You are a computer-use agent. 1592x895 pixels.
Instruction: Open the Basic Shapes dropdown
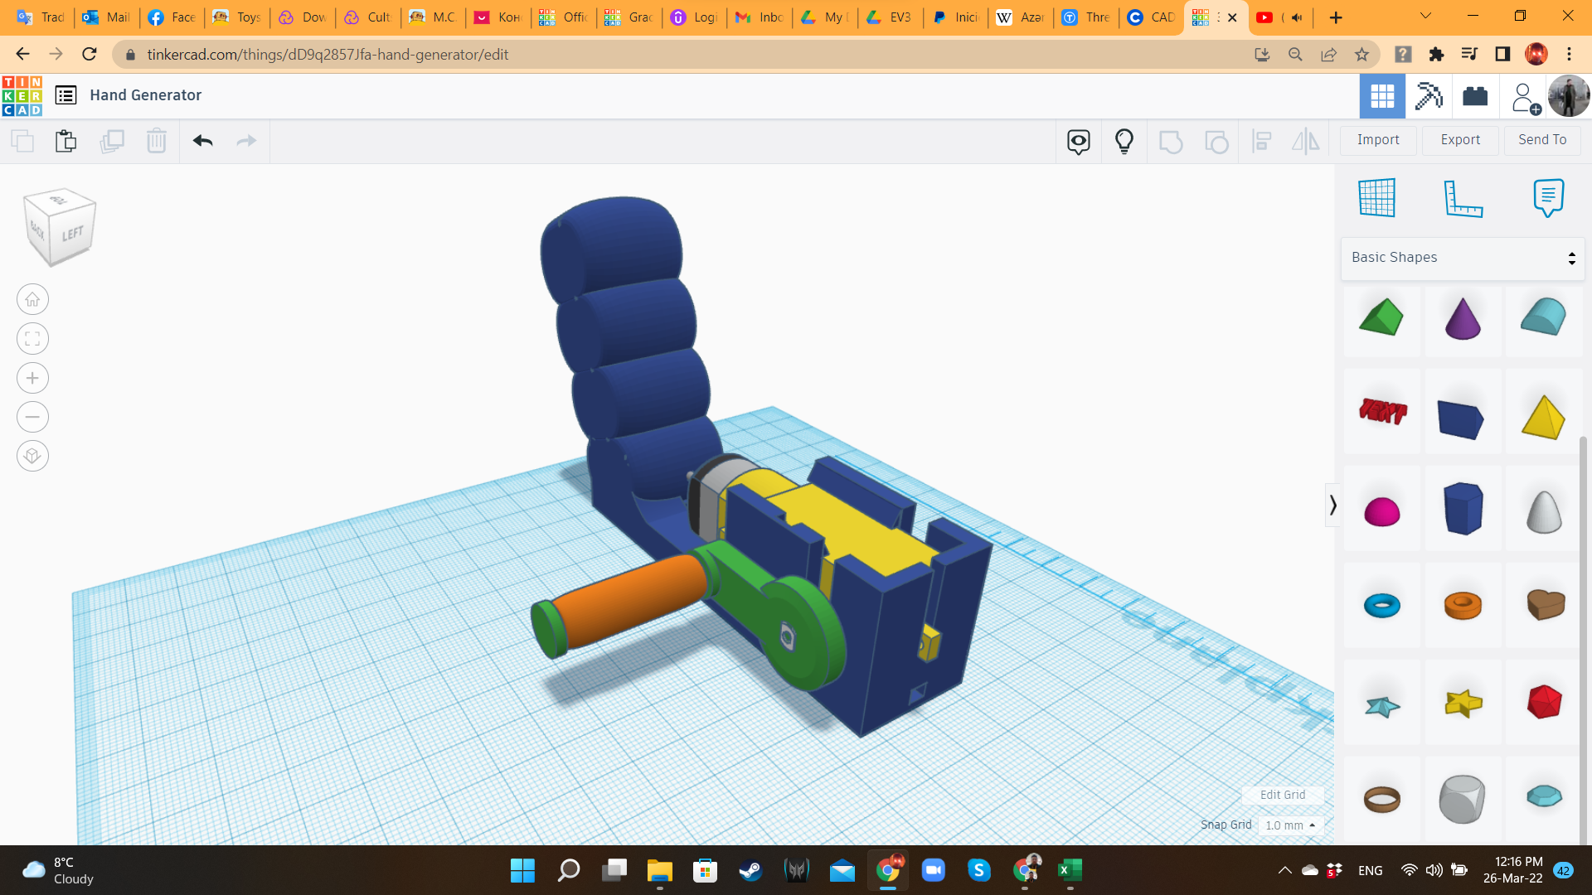pos(1463,258)
